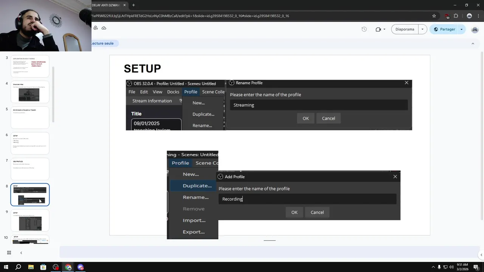This screenshot has width=484, height=272.
Task: Check the cloud save status icon
Action: [104, 28]
